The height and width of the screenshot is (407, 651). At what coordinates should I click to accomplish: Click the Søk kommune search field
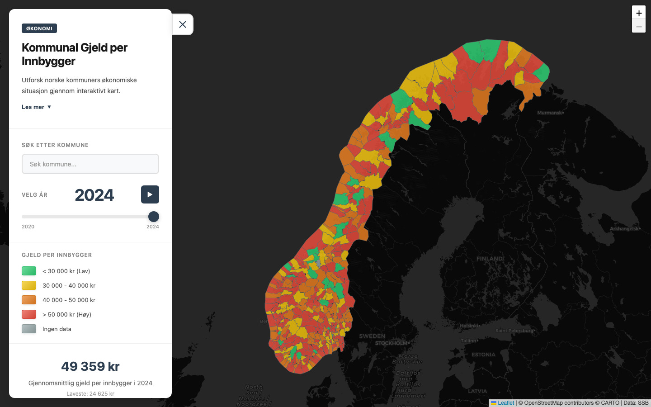[x=90, y=164]
